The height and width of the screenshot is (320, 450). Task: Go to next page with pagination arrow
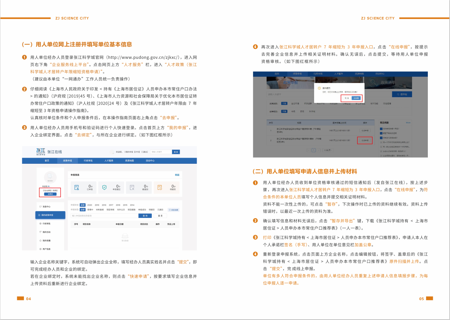[x=318, y=150]
